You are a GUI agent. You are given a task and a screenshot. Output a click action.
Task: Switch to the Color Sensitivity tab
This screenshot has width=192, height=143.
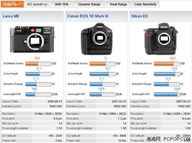pos(146,4)
